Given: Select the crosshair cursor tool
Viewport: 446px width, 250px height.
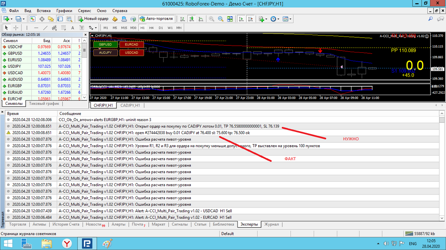Looking at the screenshot, I should click(16, 28).
